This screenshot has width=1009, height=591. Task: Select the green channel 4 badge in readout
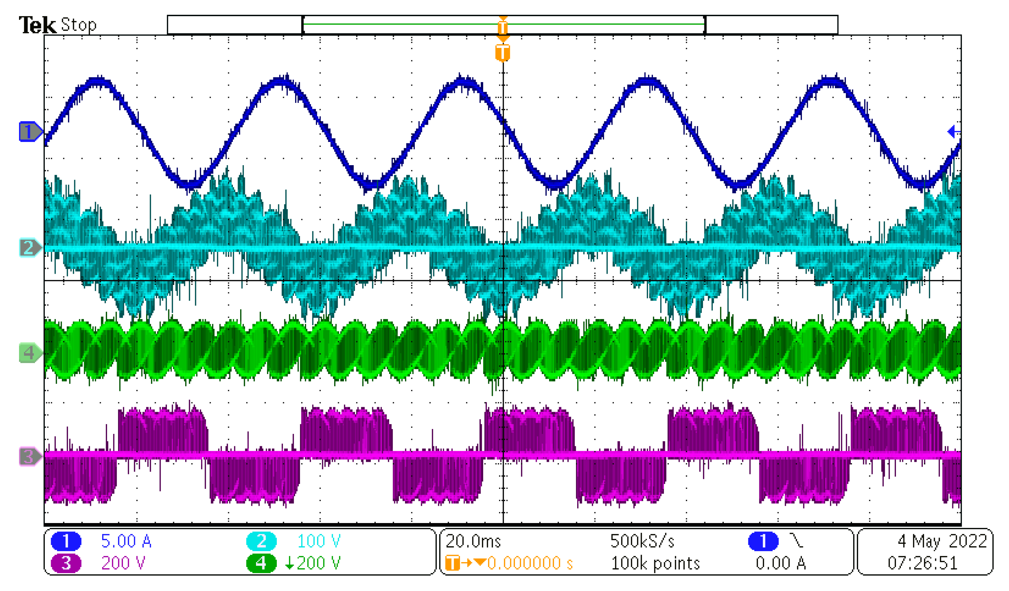tap(261, 564)
